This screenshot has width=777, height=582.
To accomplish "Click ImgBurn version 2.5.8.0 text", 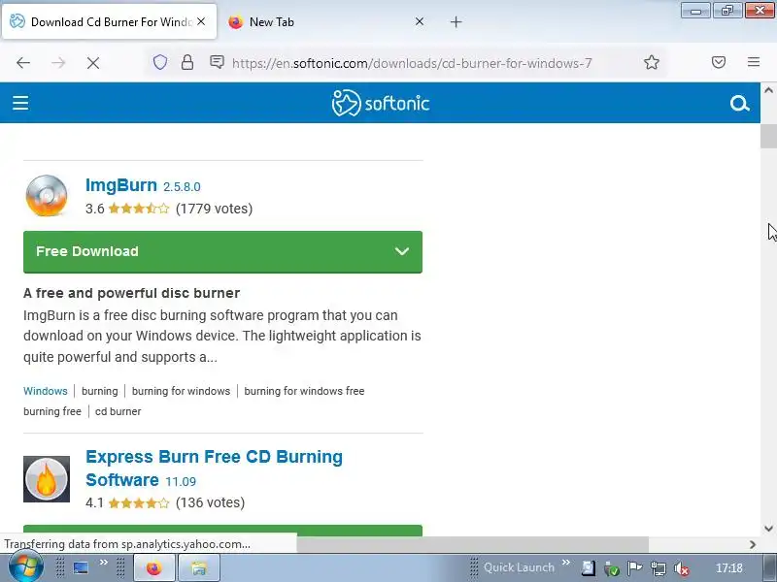I will pyautogui.click(x=182, y=186).
